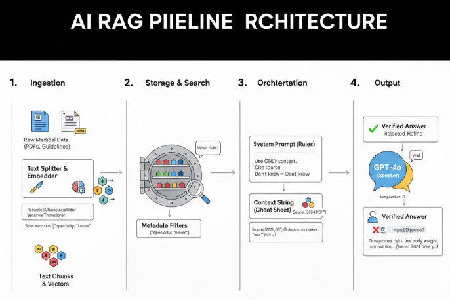Click the hexagon cluster above Text Chunks & Vectors
Viewport: 450px width, 300px height.
50,255
